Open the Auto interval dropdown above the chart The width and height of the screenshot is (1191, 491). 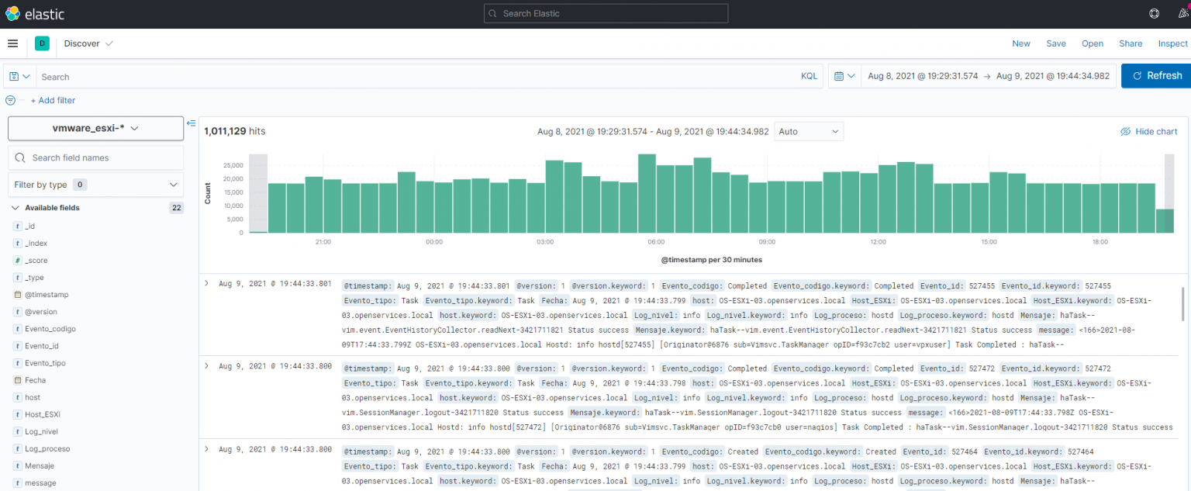(x=809, y=131)
